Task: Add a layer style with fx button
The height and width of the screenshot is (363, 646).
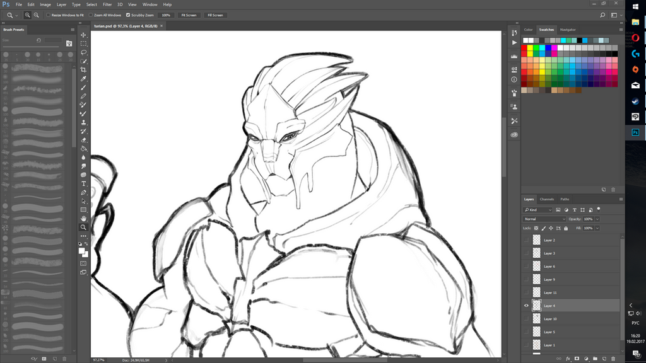Action: coord(568,359)
